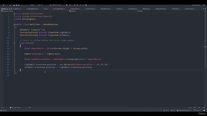Image resolution: width=207 pixels, height=116 pixels.
Task: Switch to the LevelButton.cs tab
Action: coord(17,9)
